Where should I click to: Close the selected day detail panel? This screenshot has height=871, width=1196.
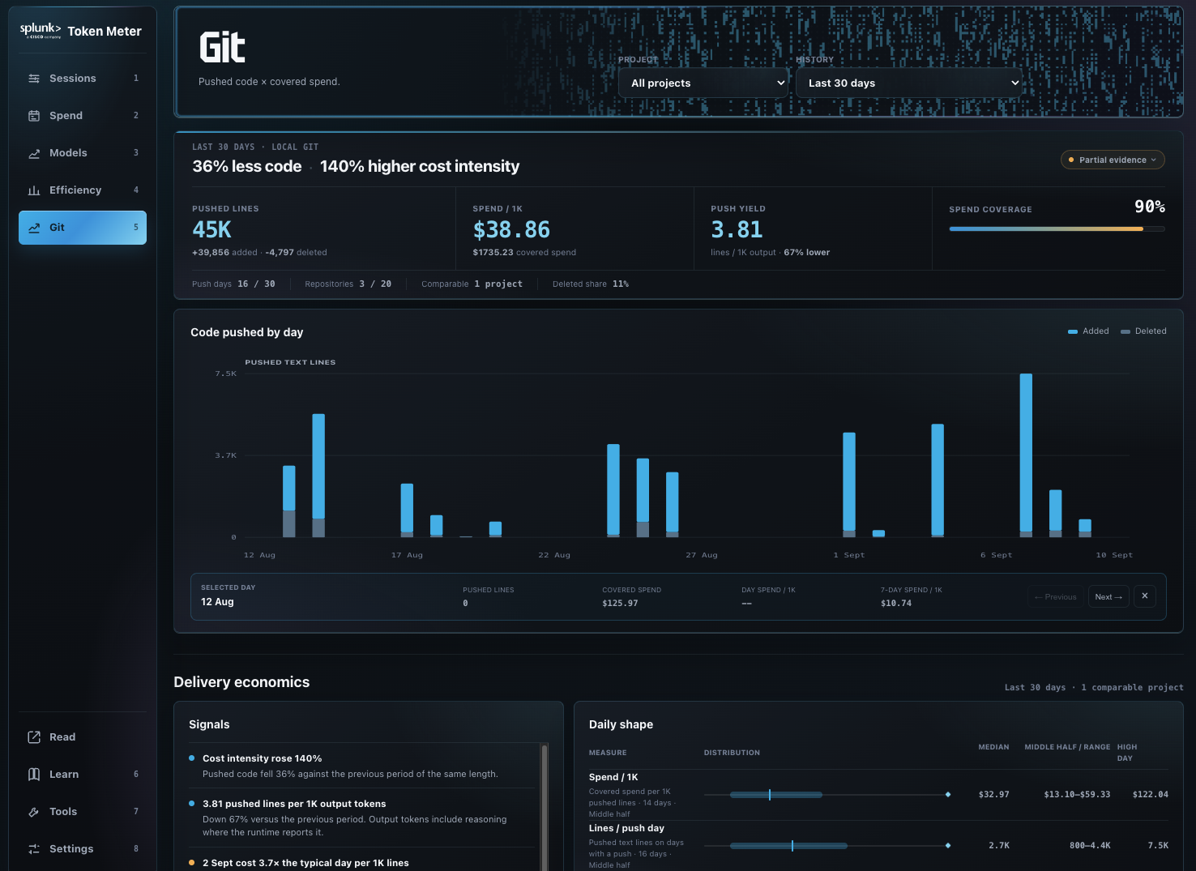pyautogui.click(x=1145, y=596)
